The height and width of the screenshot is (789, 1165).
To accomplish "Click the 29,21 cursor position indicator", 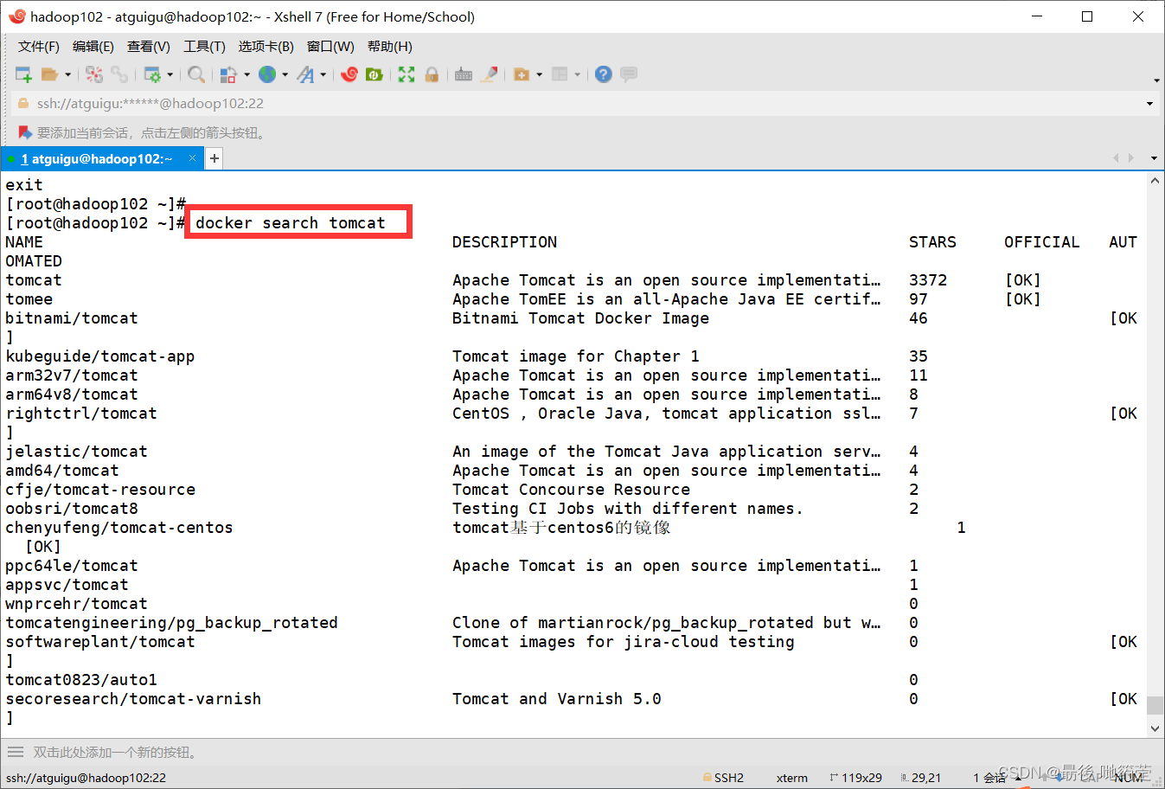I will coord(920,778).
